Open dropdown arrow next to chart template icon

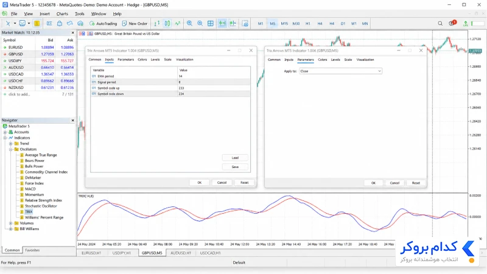[x=29, y=24]
